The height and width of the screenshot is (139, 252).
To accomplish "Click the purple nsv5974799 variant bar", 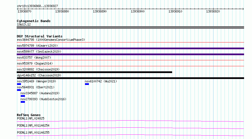I will [x=130, y=48].
